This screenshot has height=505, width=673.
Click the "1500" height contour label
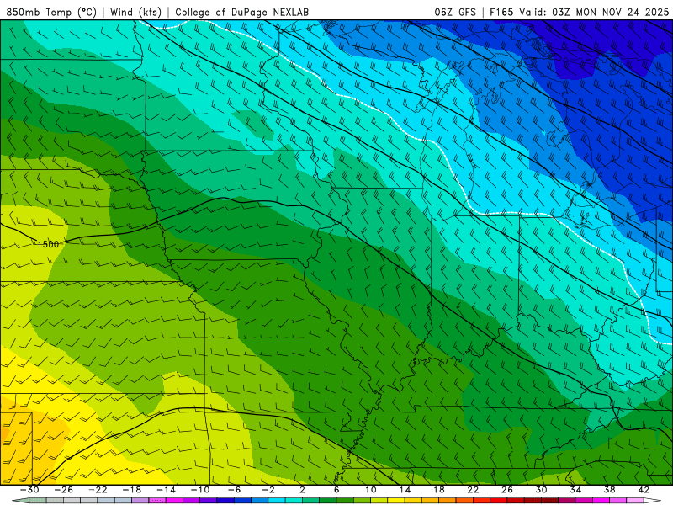point(48,244)
